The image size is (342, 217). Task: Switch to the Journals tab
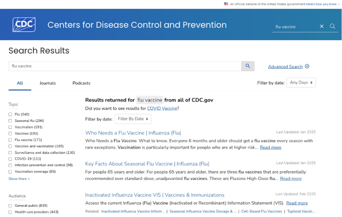tap(47, 83)
